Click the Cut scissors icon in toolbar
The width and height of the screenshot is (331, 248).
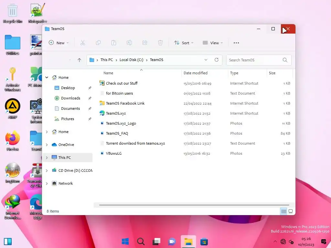(x=82, y=43)
